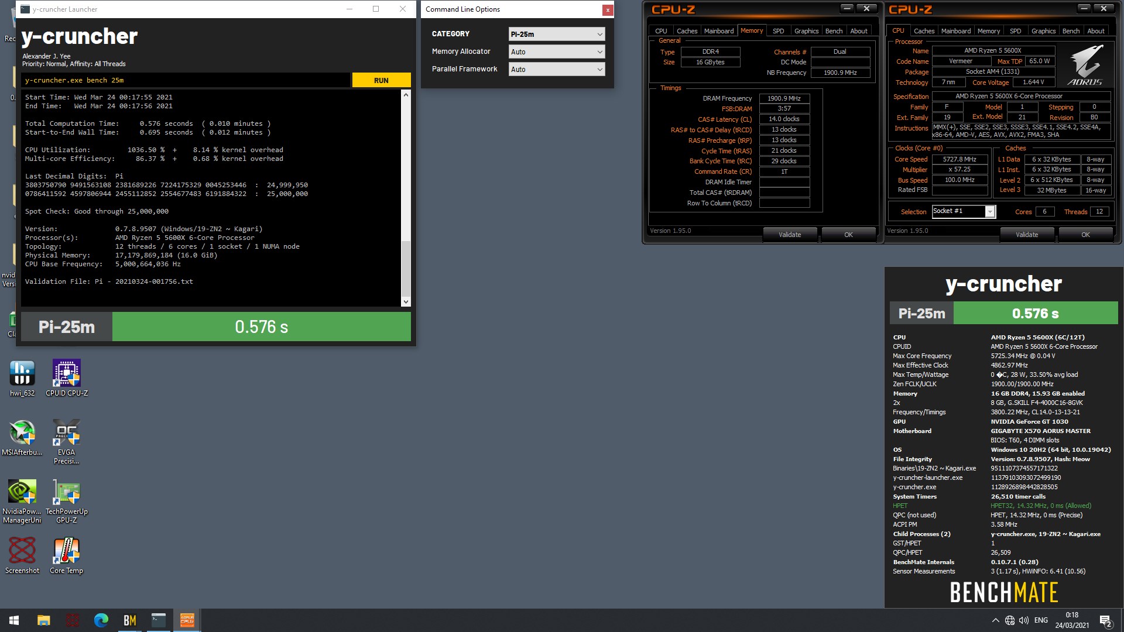1124x632 pixels.
Task: Click the output scrollbar up arrow
Action: 406,95
